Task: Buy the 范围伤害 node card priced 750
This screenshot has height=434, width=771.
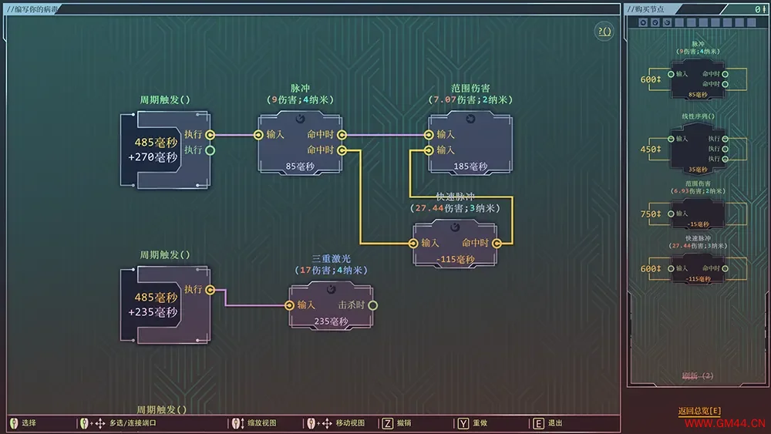Action: pyautogui.click(x=698, y=214)
